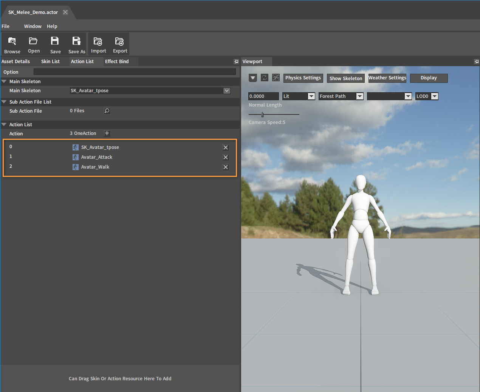Open the Help menu
The width and height of the screenshot is (480, 392).
52,26
